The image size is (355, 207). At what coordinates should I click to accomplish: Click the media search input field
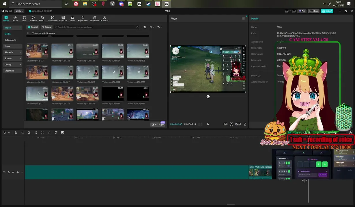pyautogui.click(x=97, y=27)
